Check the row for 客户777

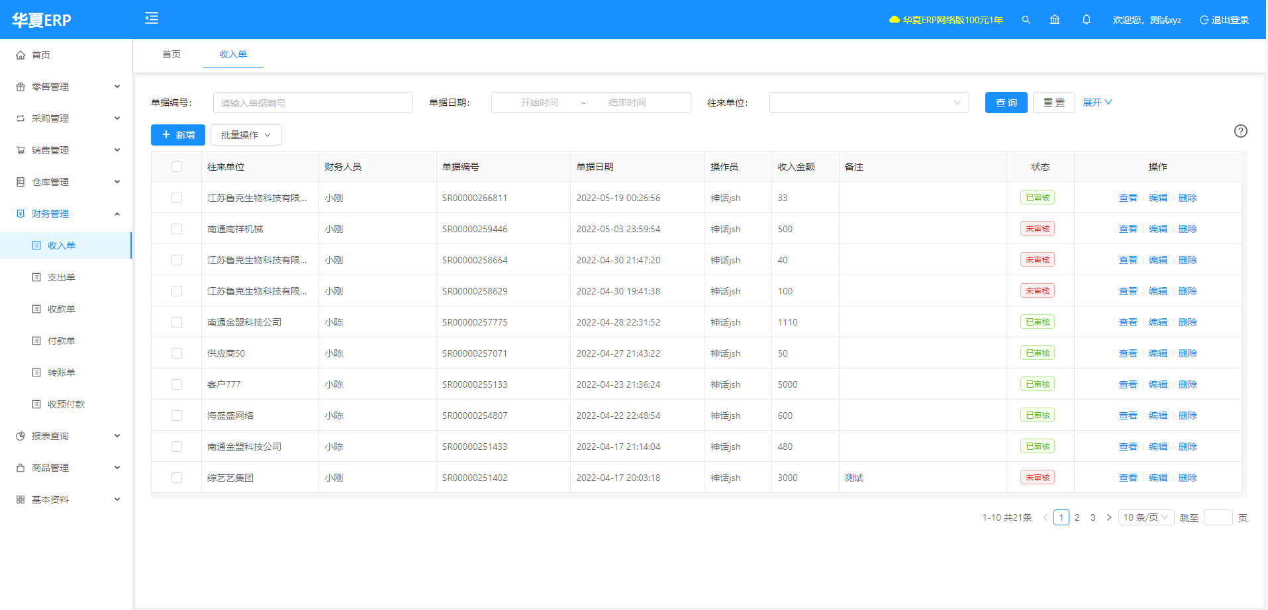[177, 384]
